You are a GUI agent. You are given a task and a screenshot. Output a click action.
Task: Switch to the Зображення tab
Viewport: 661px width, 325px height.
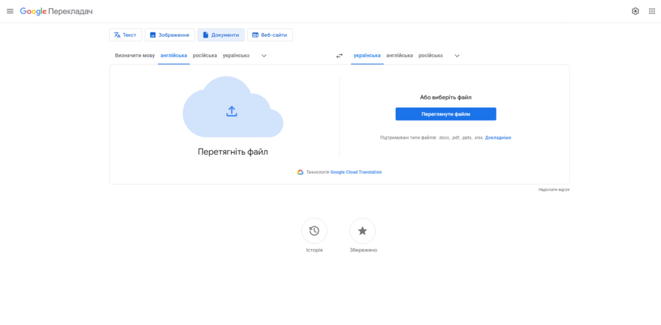coord(170,35)
